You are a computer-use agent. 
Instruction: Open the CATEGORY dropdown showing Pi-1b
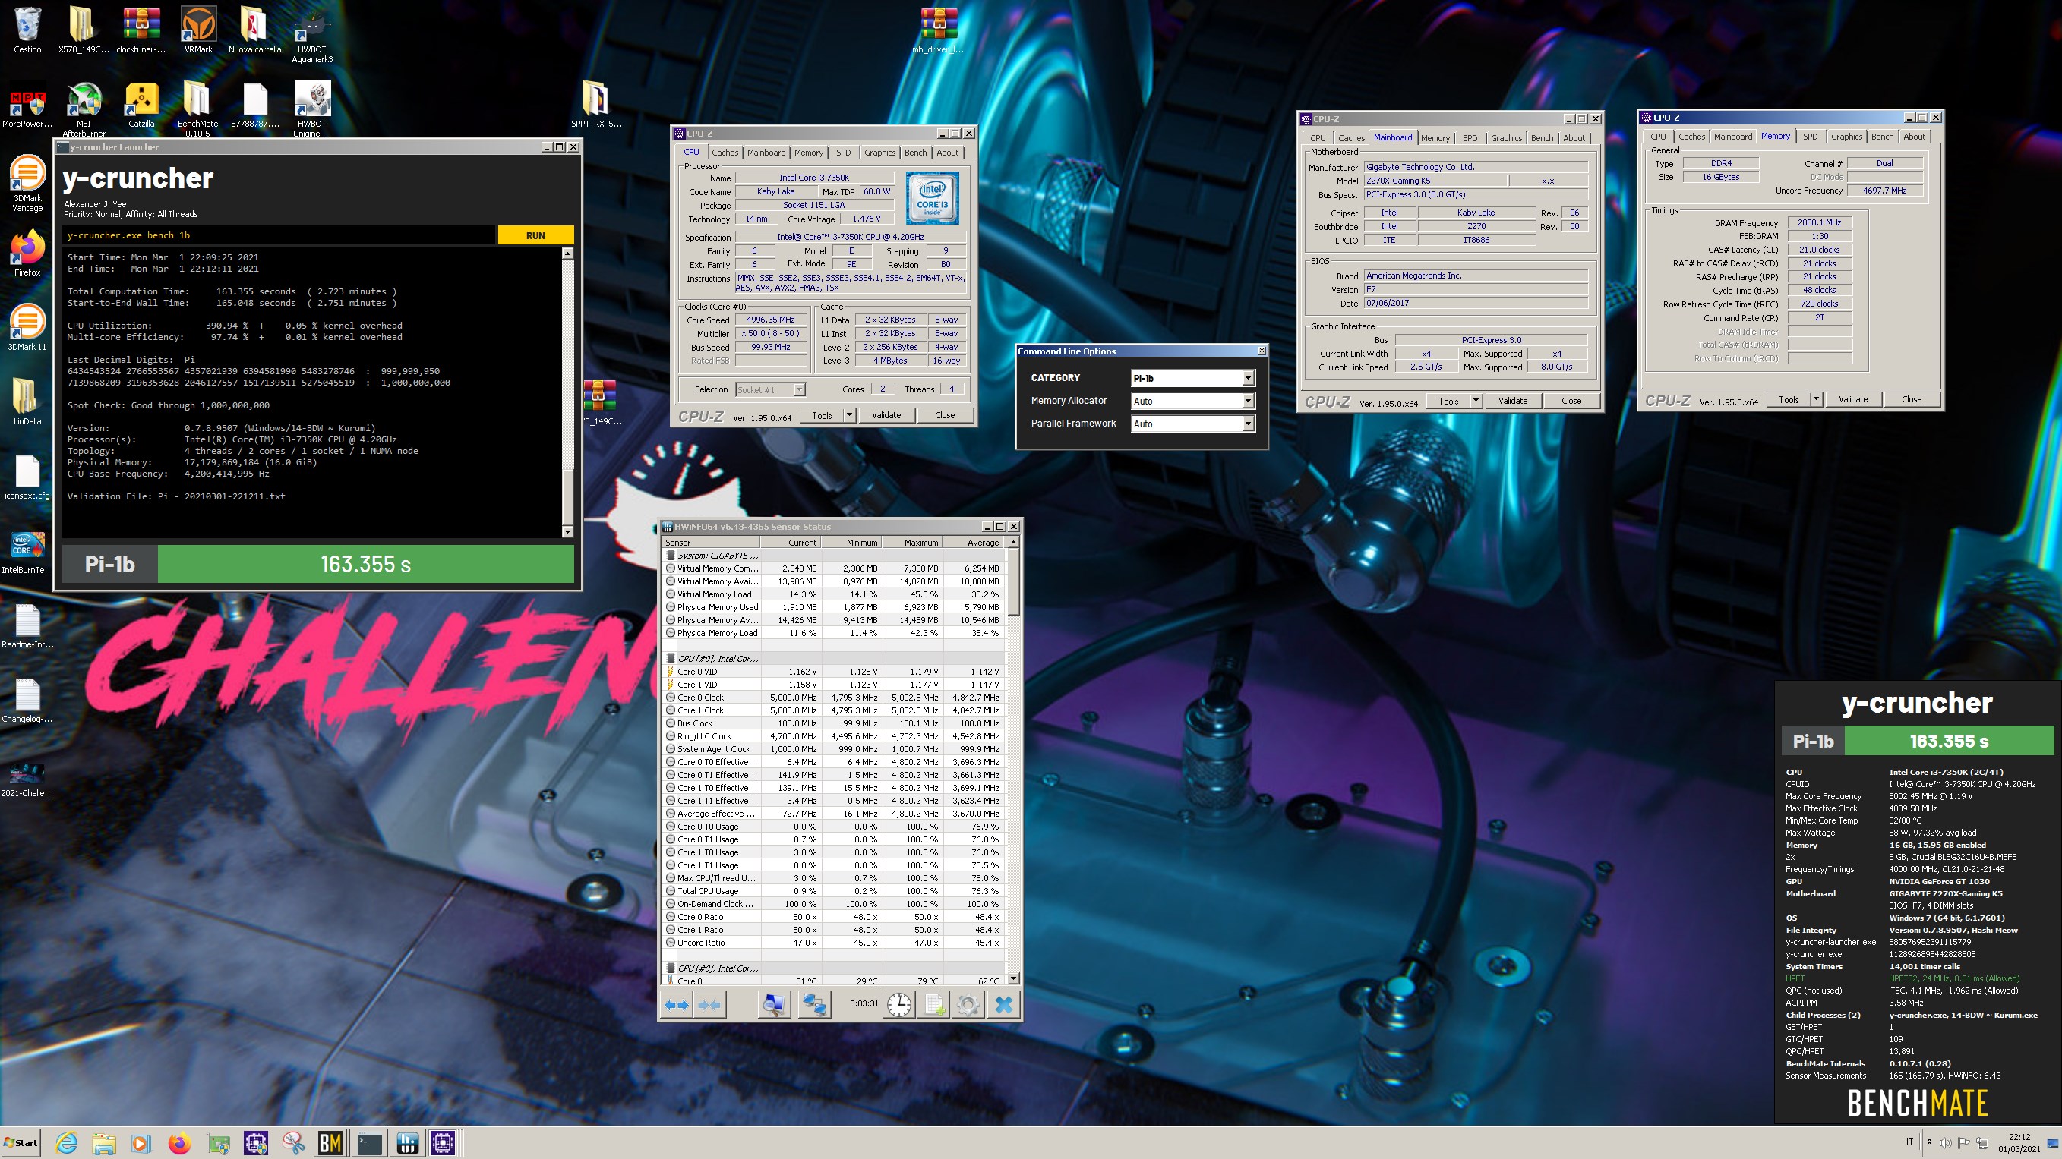pyautogui.click(x=1192, y=378)
